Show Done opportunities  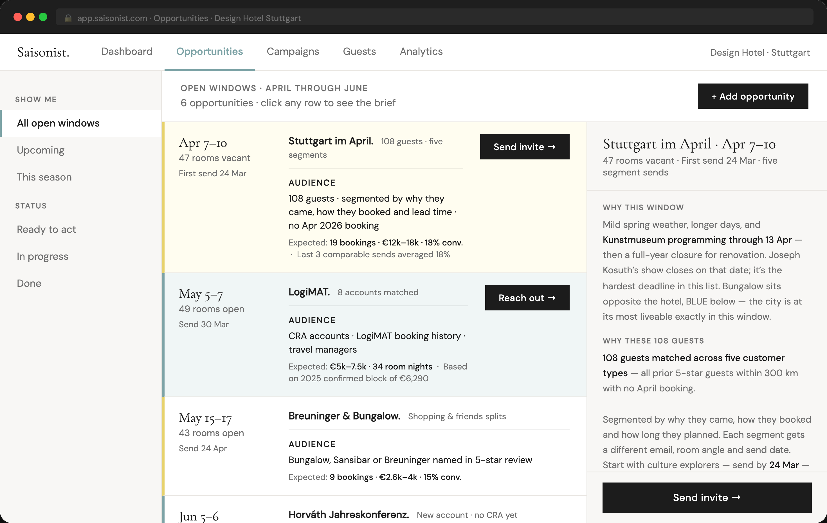29,283
